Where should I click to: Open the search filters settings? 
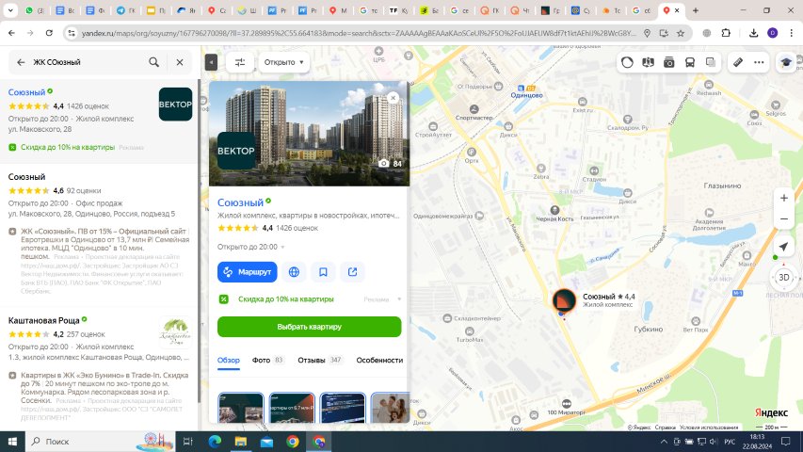pyautogui.click(x=240, y=62)
